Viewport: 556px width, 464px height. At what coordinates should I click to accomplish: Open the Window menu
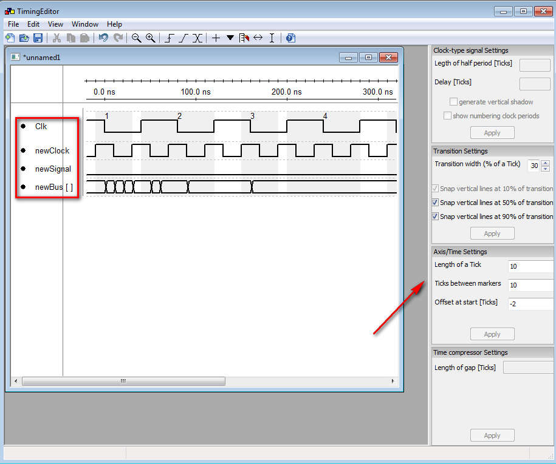coord(84,24)
